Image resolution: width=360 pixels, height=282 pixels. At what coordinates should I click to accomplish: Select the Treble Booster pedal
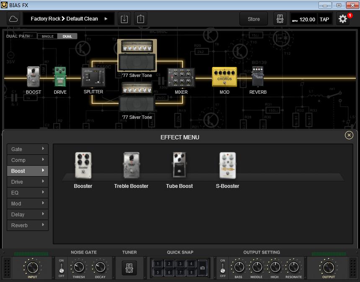coord(131,165)
